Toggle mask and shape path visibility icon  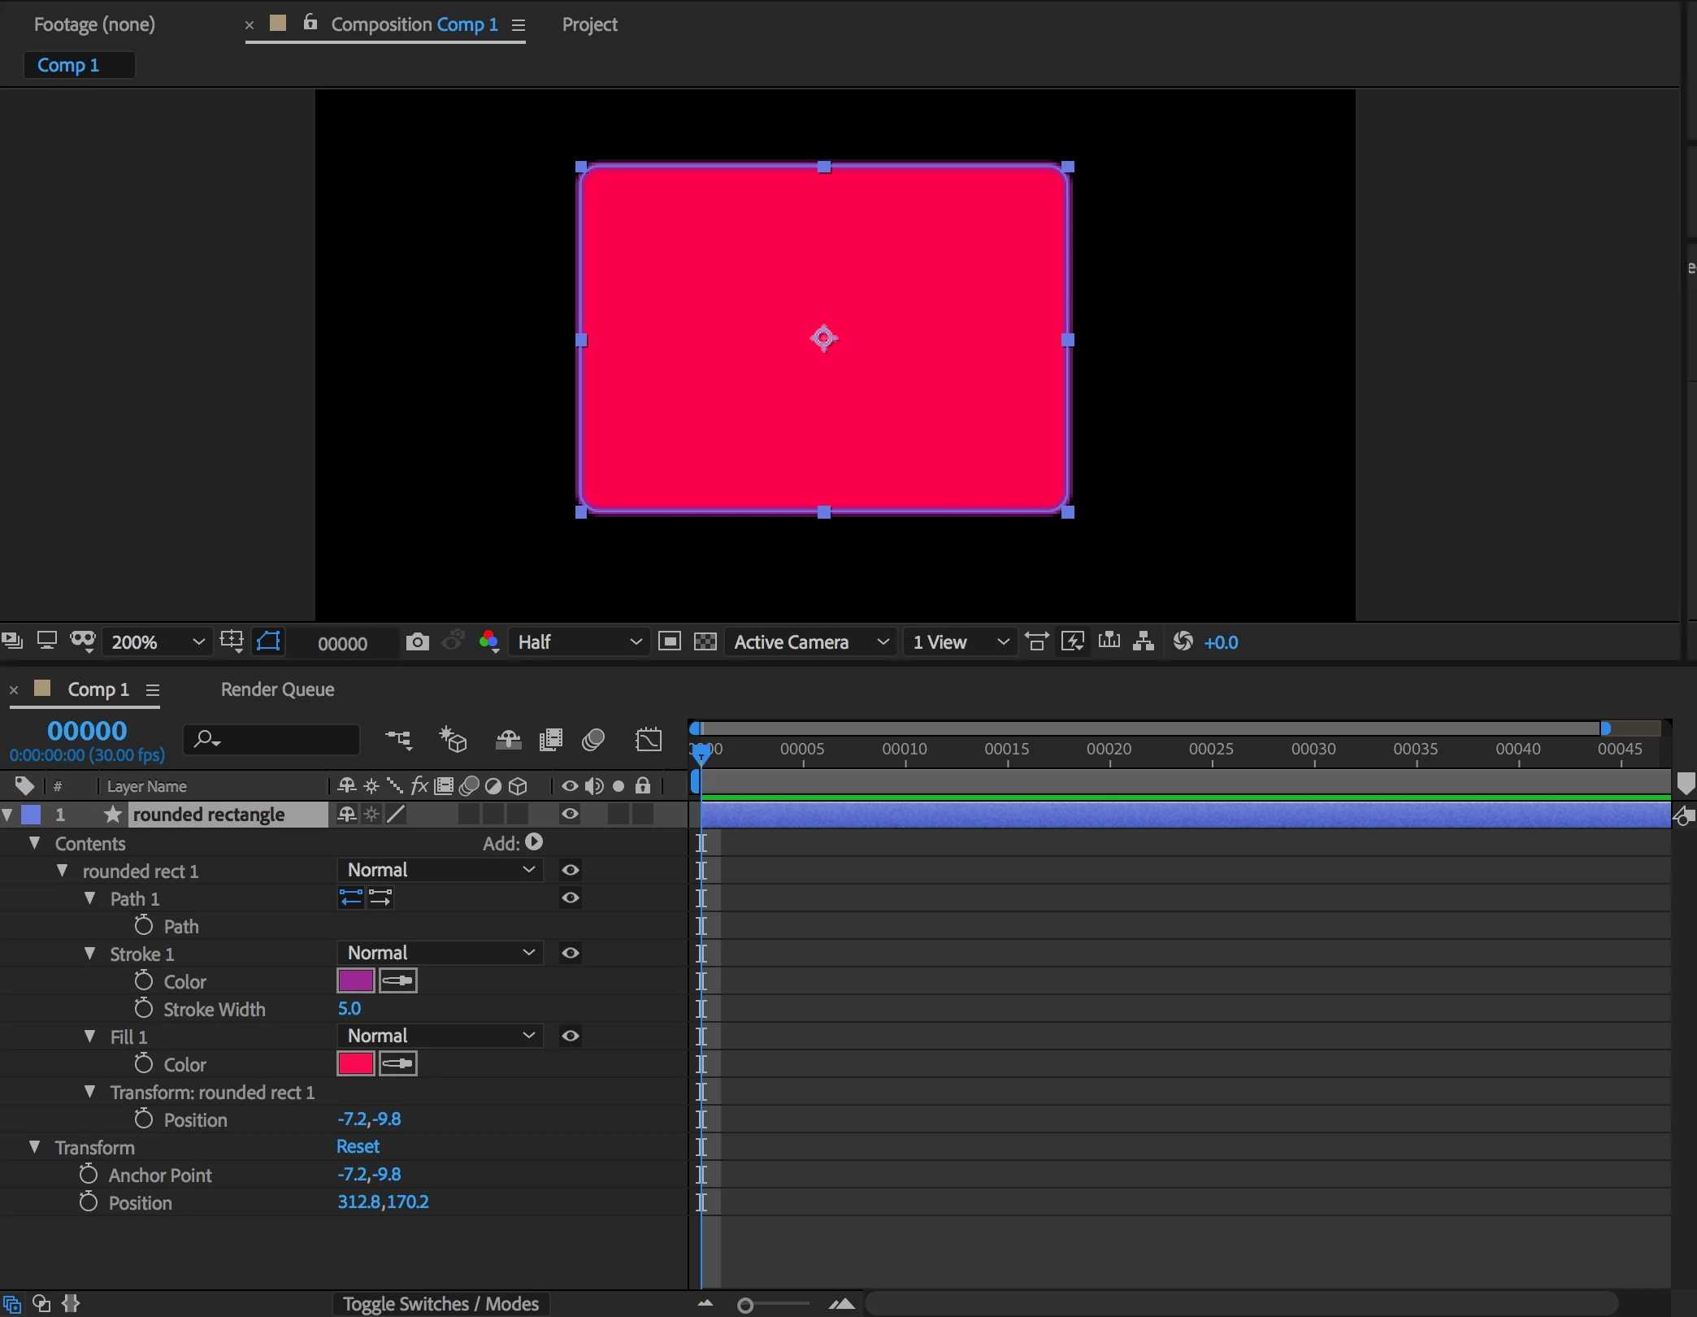coord(269,642)
